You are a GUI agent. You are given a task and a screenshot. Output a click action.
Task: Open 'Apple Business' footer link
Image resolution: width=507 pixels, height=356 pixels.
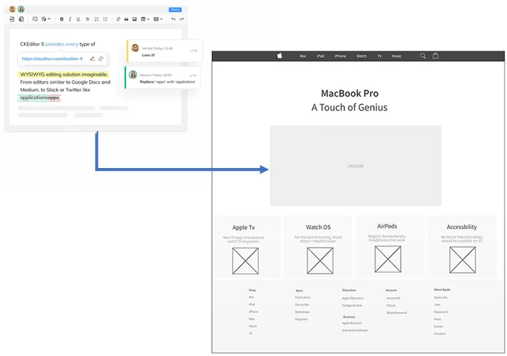[351, 323]
